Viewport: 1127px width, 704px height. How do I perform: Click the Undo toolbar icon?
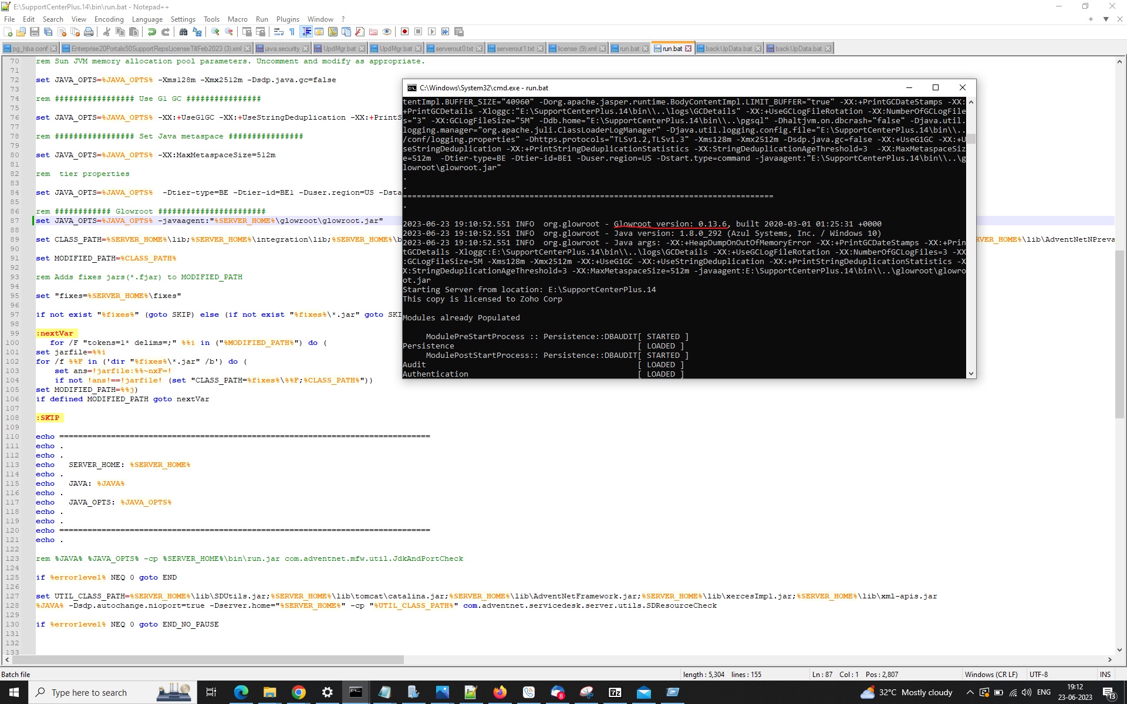152,32
